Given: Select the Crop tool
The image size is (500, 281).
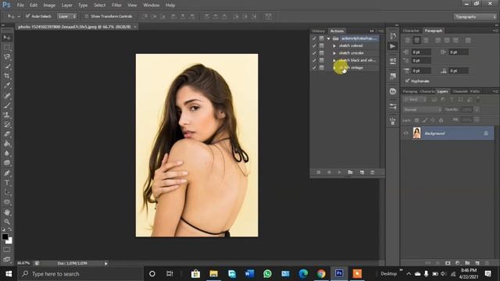Looking at the screenshot, I should [7, 76].
